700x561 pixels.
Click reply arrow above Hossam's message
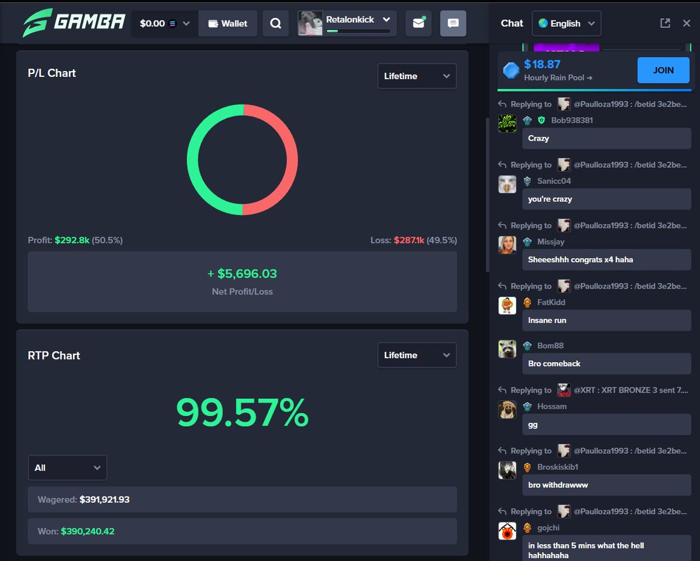(x=502, y=390)
